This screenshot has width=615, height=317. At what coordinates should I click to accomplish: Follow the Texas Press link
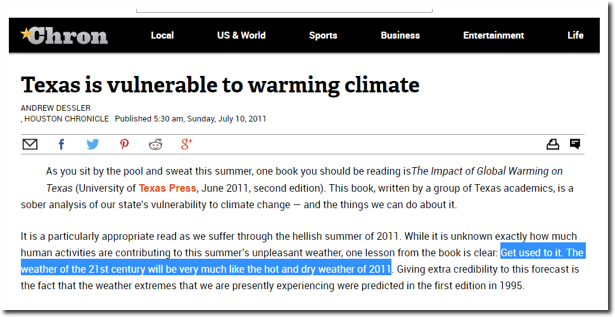click(167, 188)
